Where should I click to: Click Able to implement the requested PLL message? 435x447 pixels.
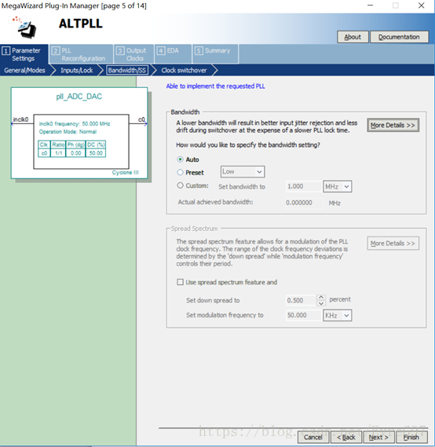[x=215, y=86]
